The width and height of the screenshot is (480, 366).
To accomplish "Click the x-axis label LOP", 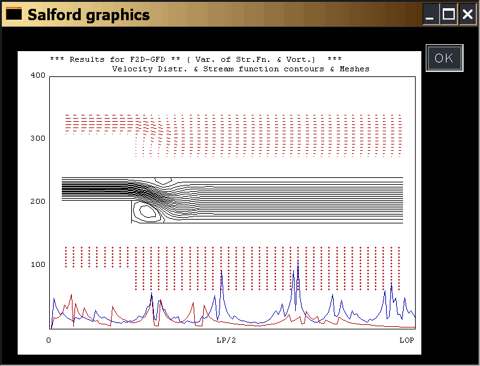I will tap(407, 340).
